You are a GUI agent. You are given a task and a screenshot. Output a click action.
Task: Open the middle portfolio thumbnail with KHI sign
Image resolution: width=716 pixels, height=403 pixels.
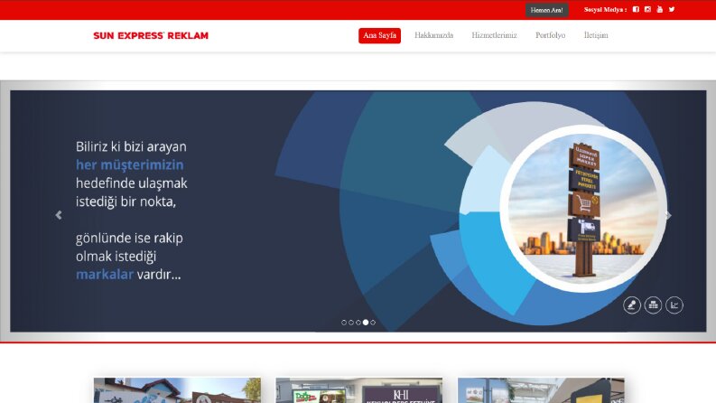(x=359, y=390)
